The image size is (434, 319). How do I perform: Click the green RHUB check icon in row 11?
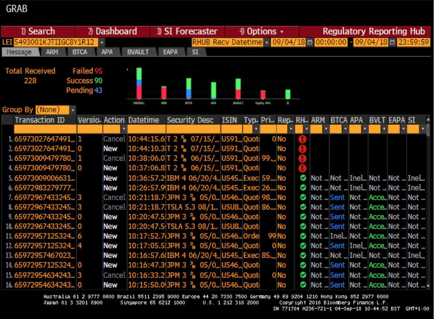[303, 236]
